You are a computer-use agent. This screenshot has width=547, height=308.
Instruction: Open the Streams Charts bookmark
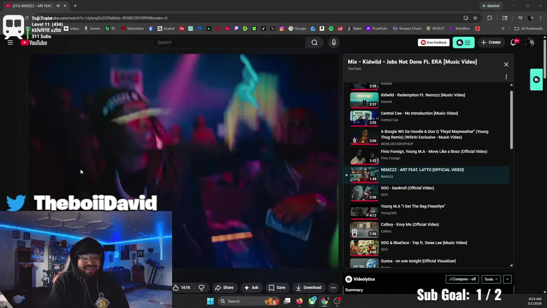click(x=407, y=29)
